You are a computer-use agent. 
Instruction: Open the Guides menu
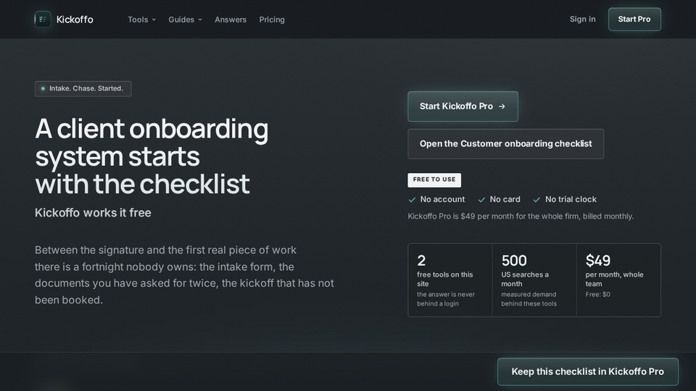pyautogui.click(x=185, y=20)
